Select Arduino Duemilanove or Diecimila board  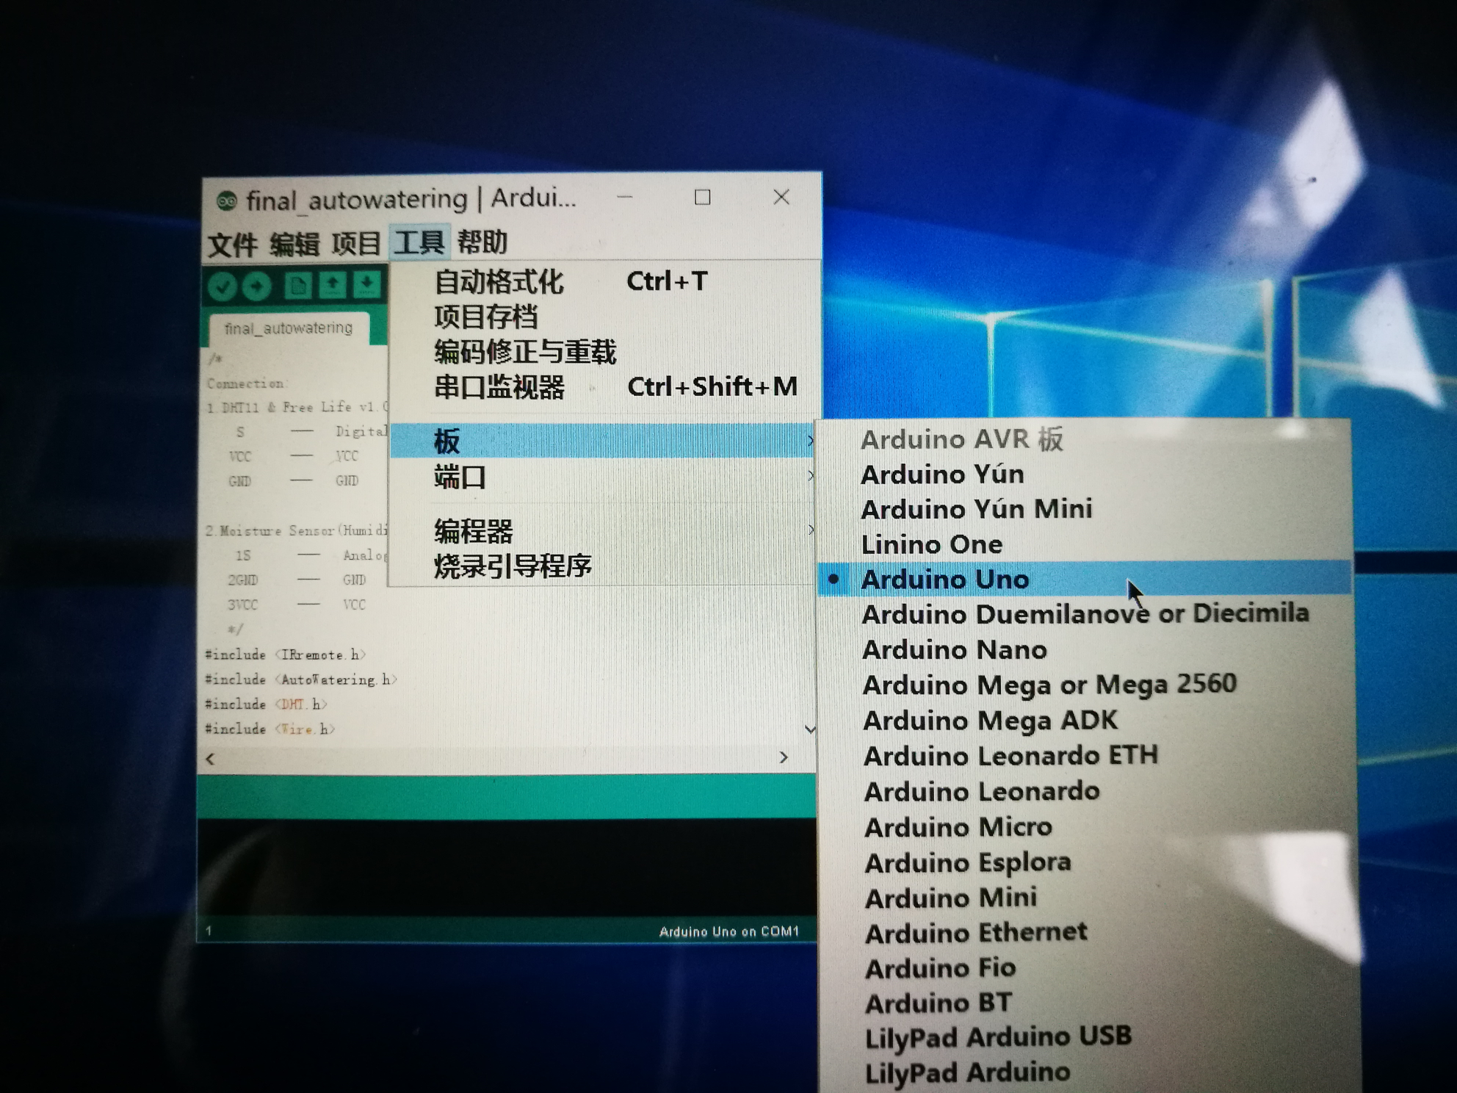[x=1085, y=613]
